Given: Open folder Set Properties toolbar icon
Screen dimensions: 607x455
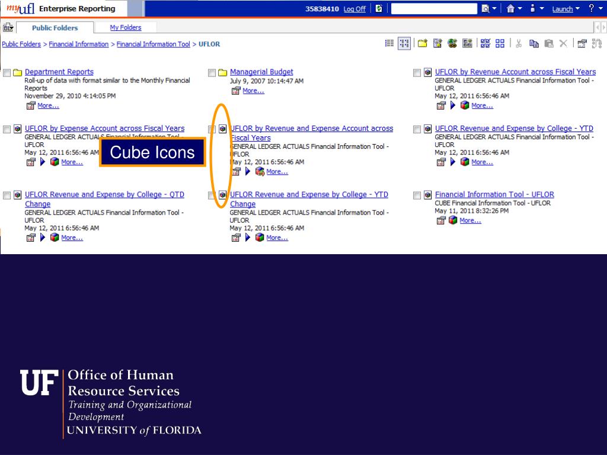Looking at the screenshot, I should click(582, 43).
